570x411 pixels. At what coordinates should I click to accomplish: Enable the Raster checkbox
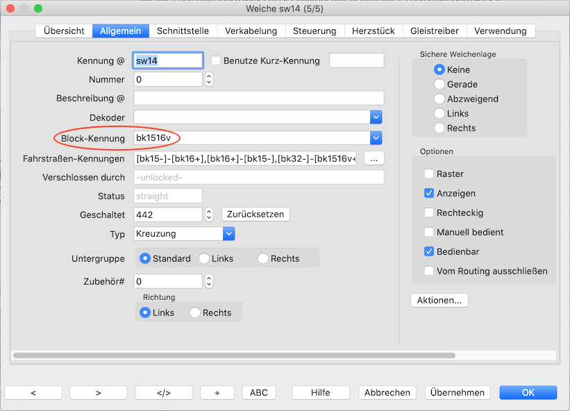coord(429,174)
